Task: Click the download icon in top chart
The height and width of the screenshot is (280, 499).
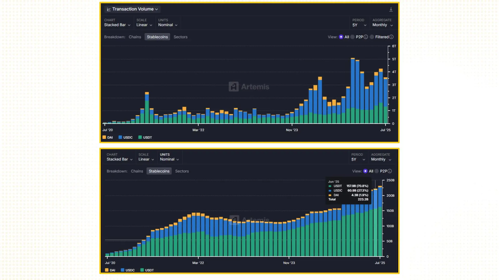Action: (x=391, y=10)
